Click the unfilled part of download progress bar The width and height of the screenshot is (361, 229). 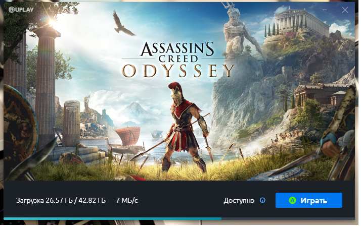(288, 219)
